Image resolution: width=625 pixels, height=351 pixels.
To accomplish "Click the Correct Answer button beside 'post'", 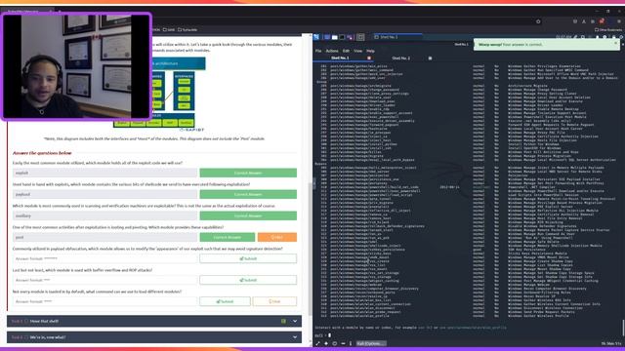I will coord(228,237).
